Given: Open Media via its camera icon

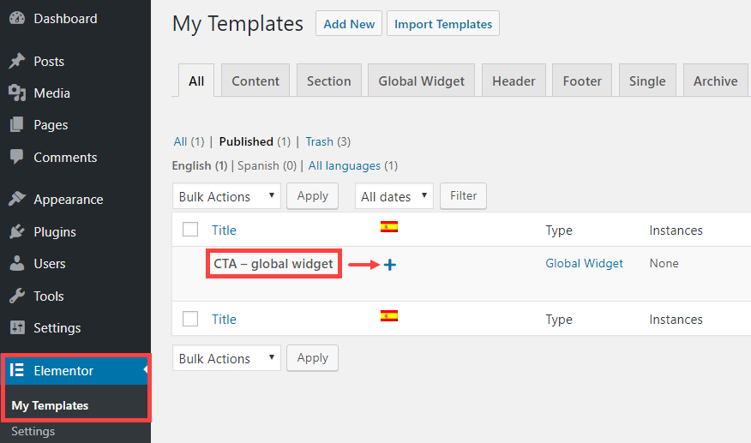Looking at the screenshot, I should (17, 93).
